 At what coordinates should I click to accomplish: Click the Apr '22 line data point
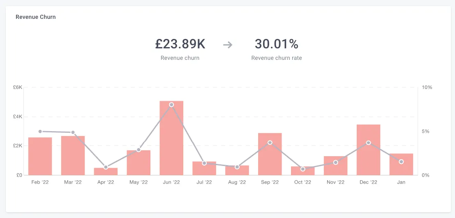tap(106, 168)
